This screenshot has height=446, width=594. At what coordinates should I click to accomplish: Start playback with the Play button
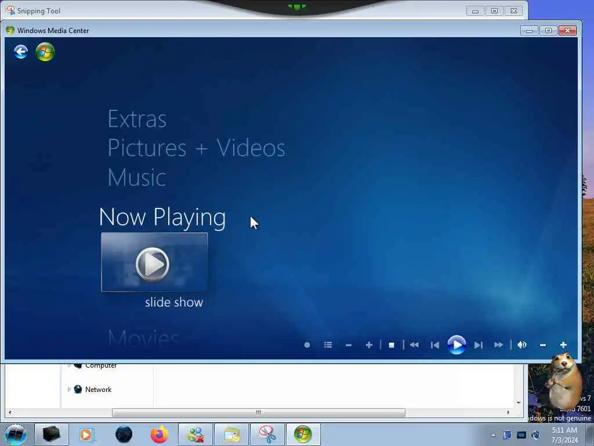pos(457,345)
